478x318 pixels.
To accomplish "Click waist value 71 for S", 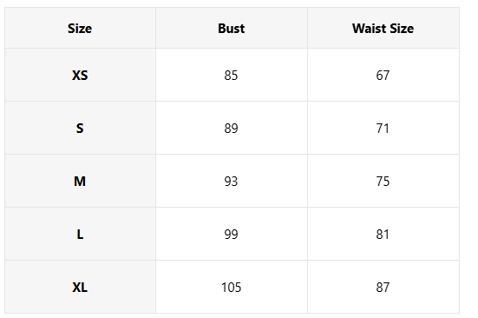I will 383,129.
